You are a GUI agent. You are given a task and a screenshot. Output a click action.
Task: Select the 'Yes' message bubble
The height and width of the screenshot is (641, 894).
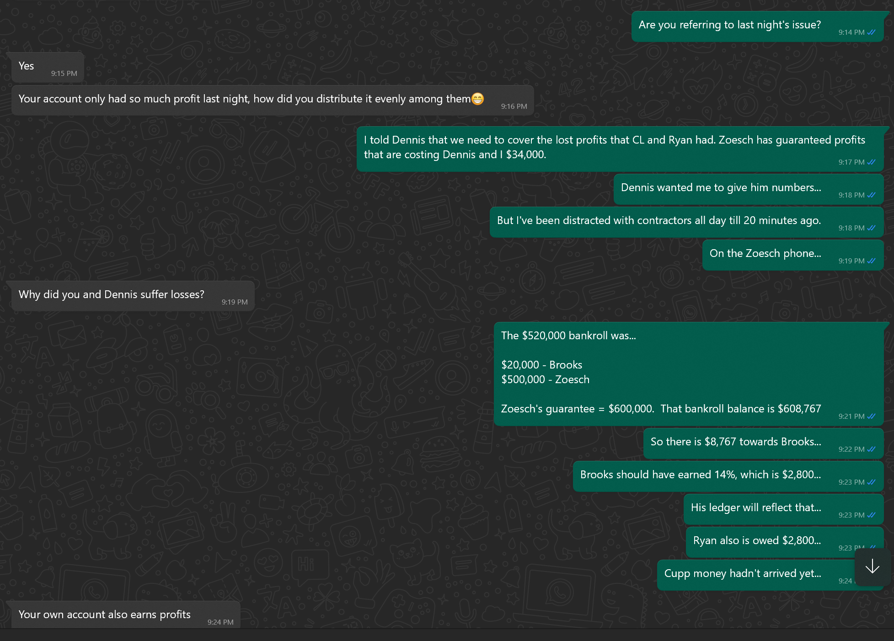tap(48, 68)
